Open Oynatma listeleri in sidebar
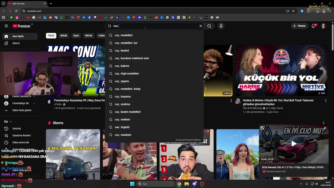The height and width of the screenshot is (188, 334). (x=20, y=136)
